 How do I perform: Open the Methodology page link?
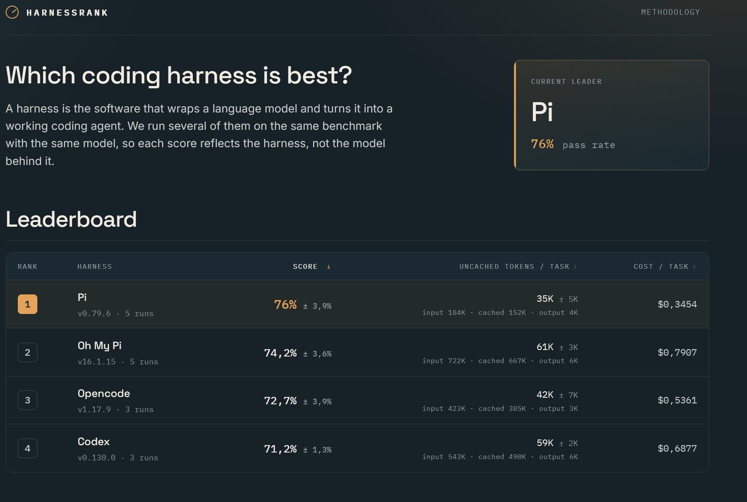point(671,12)
